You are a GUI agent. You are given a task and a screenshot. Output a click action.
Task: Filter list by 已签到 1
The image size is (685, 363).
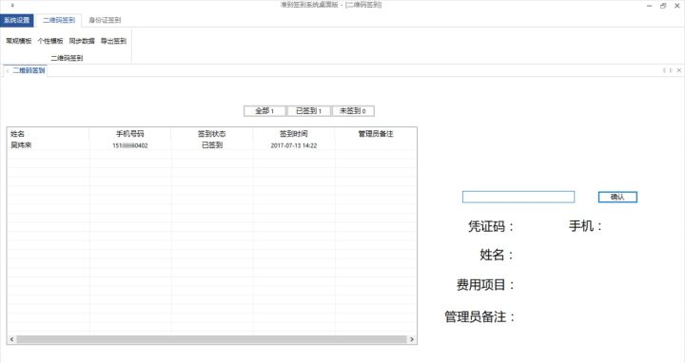click(x=308, y=111)
